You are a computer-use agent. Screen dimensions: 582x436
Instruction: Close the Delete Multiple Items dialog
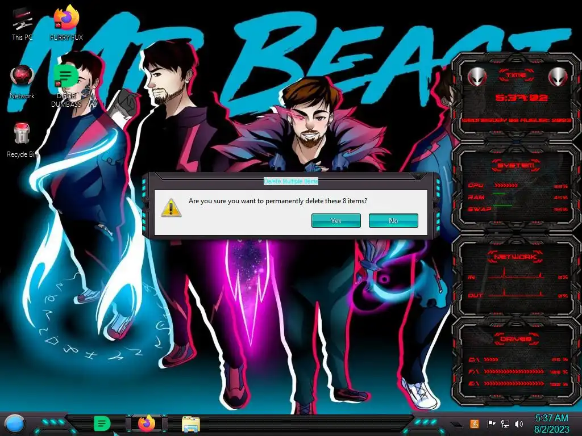pyautogui.click(x=417, y=177)
